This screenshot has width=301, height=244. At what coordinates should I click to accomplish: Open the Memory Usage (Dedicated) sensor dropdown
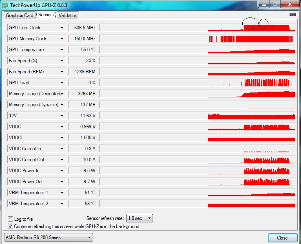click(x=62, y=94)
